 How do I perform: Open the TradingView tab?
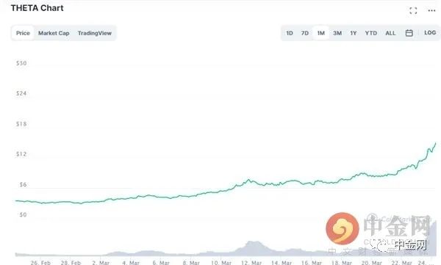pyautogui.click(x=95, y=33)
